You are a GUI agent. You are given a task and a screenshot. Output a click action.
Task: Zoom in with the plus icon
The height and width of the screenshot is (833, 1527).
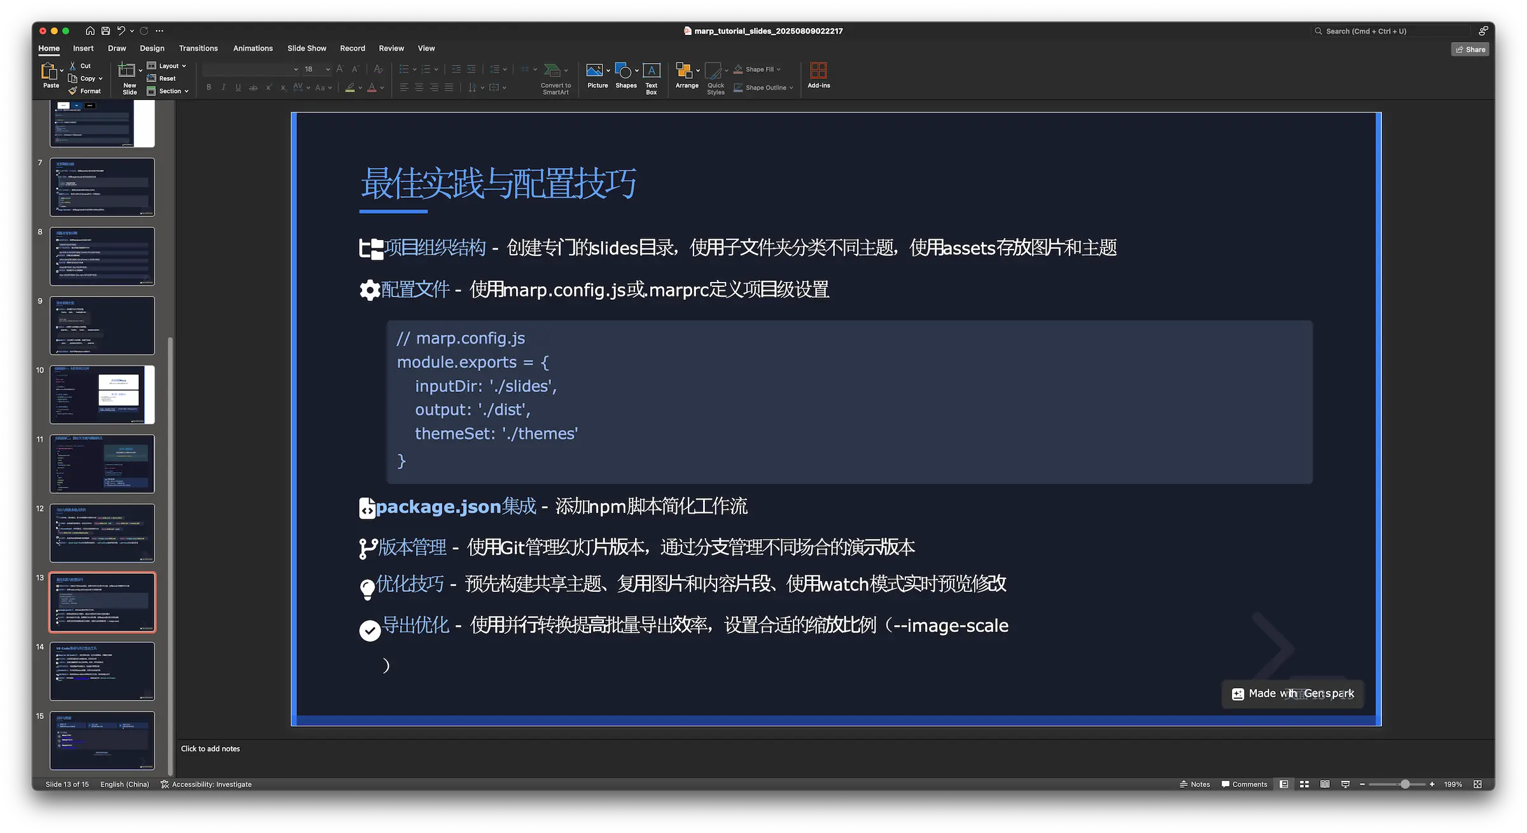point(1432,784)
